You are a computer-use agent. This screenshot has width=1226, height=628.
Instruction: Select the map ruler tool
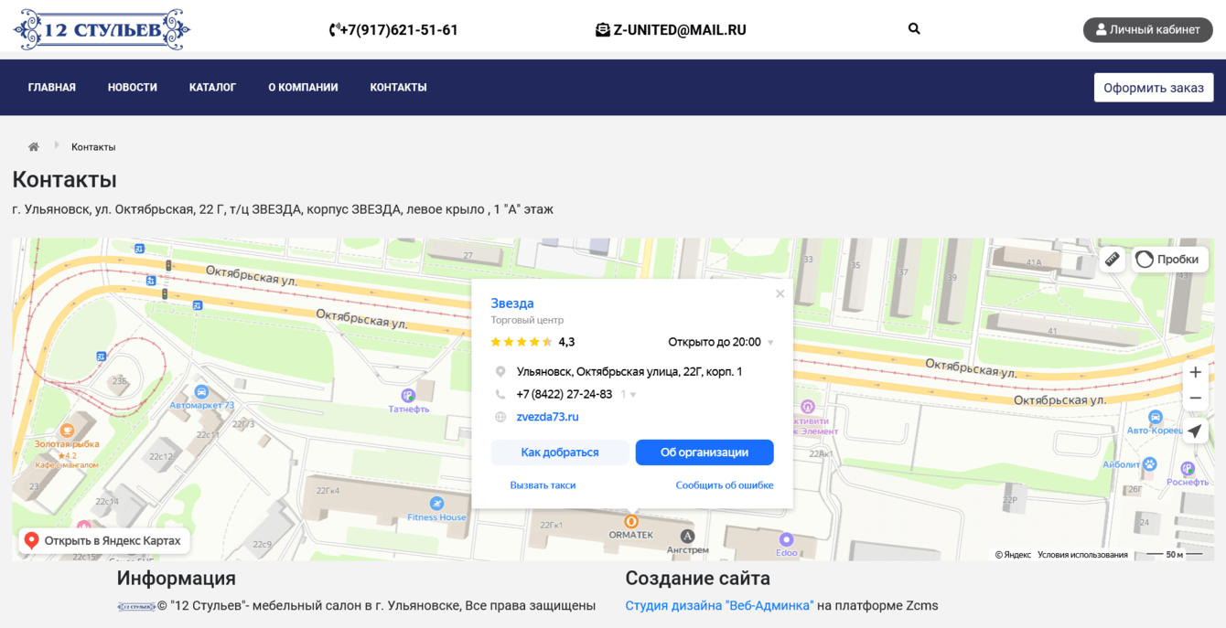pyautogui.click(x=1112, y=260)
